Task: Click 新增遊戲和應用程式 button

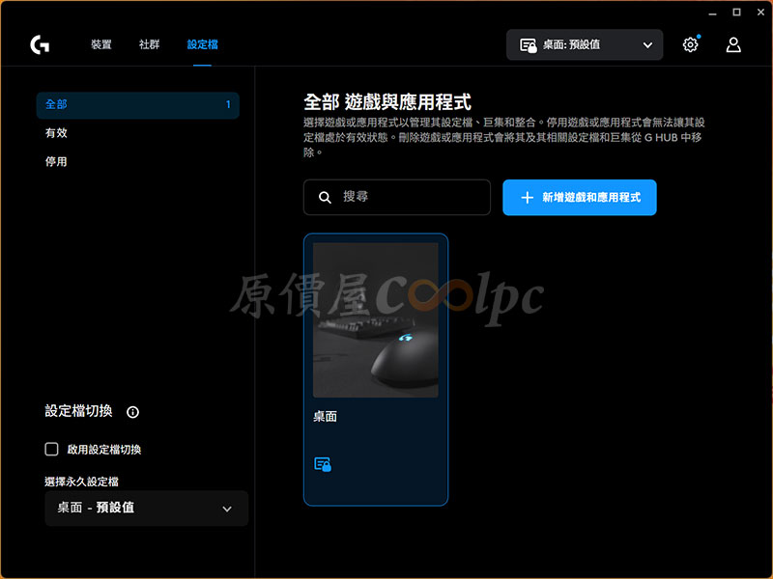Action: [579, 197]
